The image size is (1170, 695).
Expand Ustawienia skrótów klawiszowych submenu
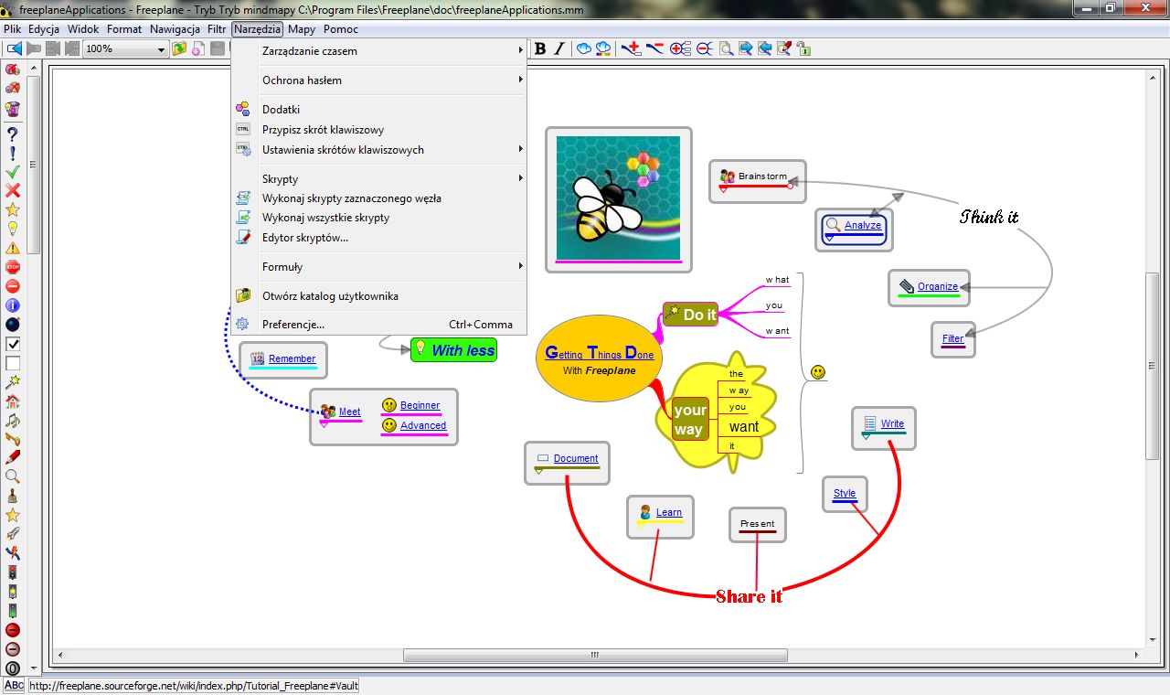379,150
